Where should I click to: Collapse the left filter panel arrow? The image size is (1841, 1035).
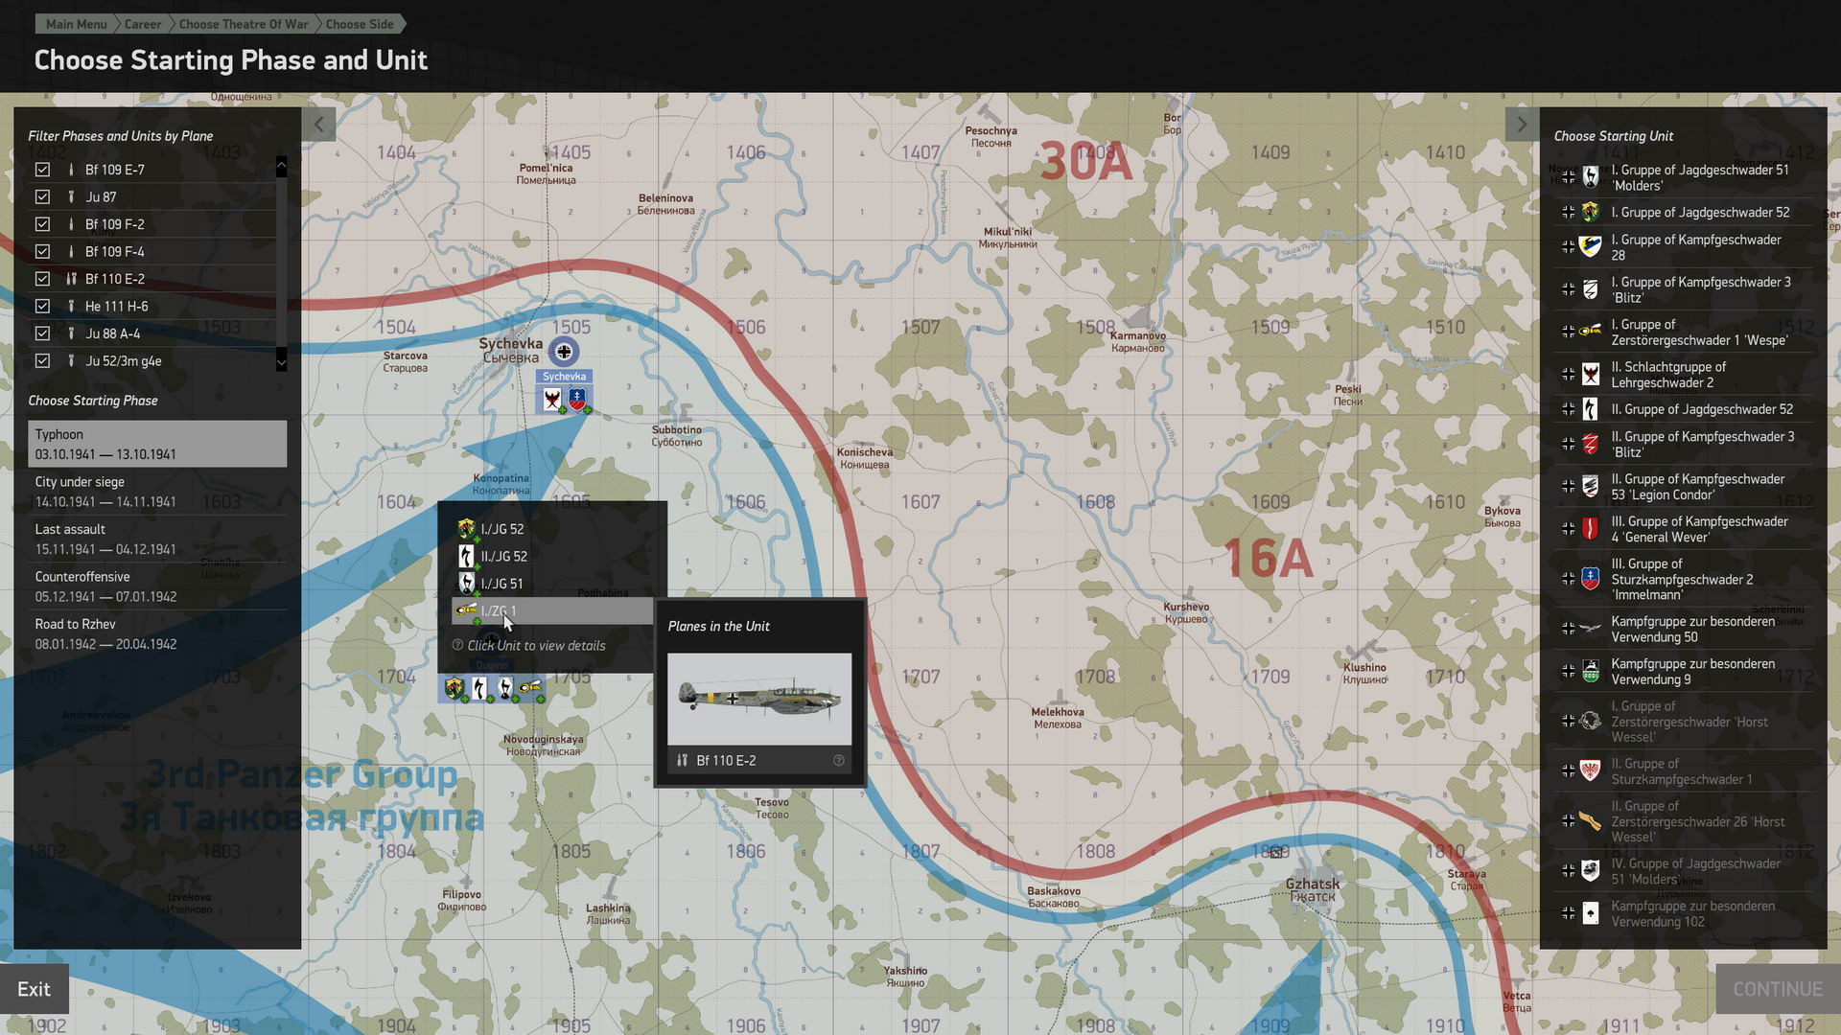[318, 124]
